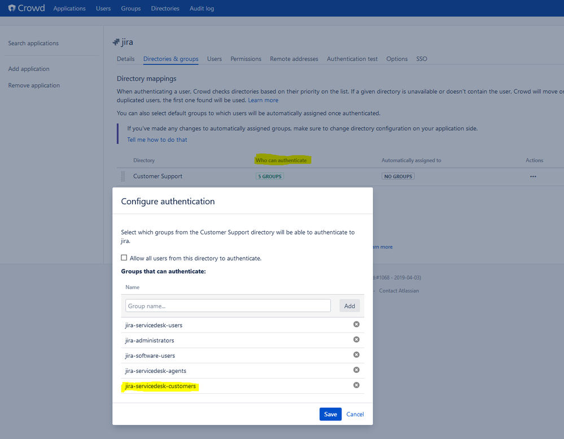Image resolution: width=564 pixels, height=439 pixels.
Task: Select the jira-software-users group name
Action: [x=150, y=355]
